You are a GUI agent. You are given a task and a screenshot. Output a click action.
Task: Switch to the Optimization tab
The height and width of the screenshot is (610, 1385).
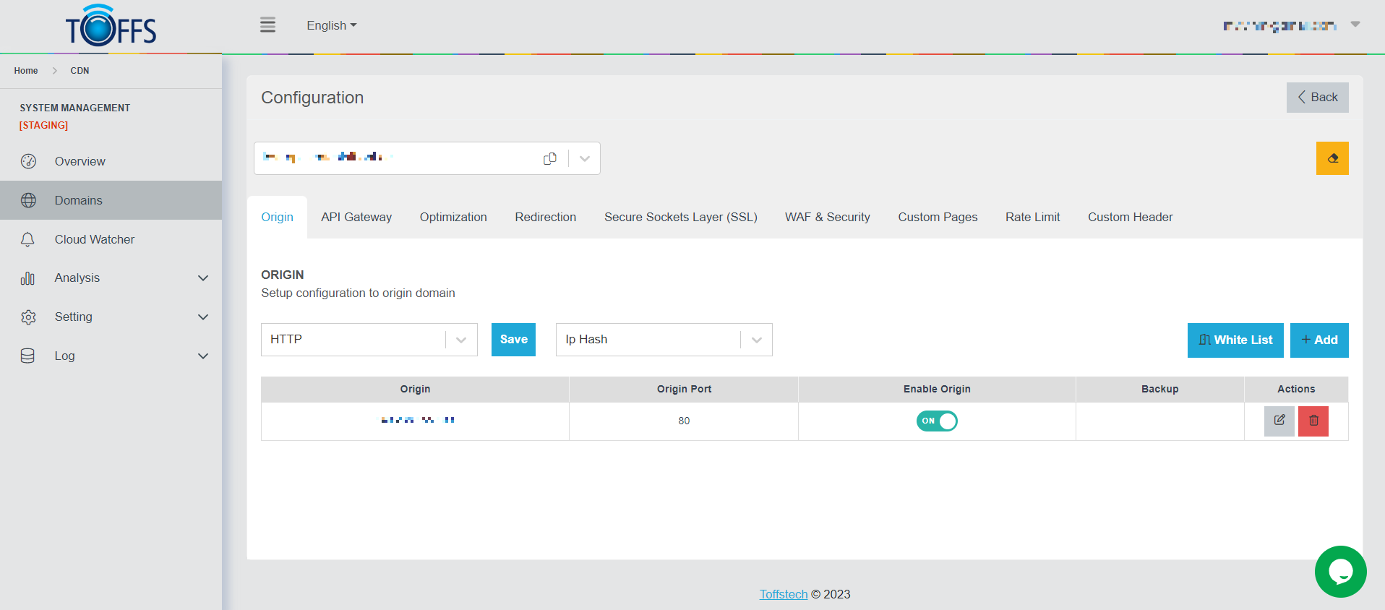(x=453, y=217)
